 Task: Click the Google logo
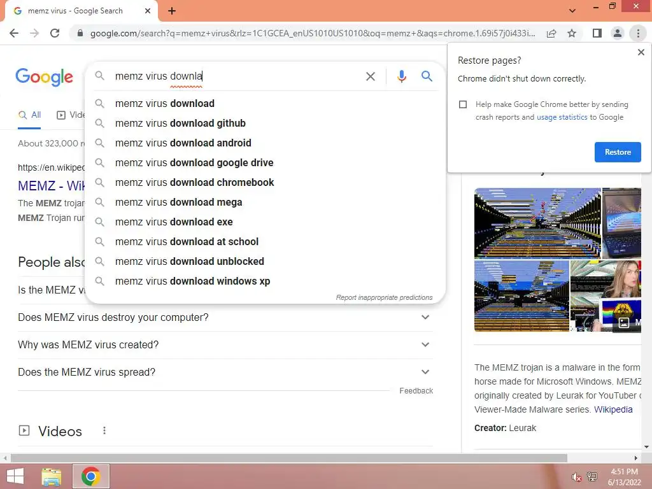(44, 77)
